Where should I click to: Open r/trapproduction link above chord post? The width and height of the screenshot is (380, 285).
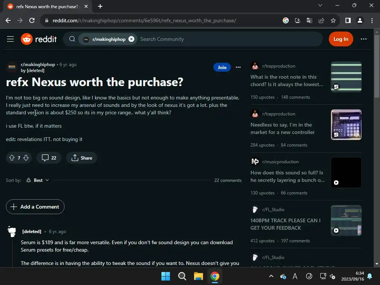coord(279,66)
